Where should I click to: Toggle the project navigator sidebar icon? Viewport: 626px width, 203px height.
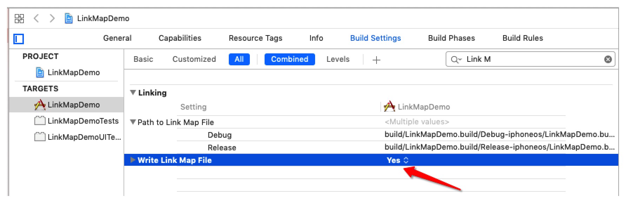point(19,39)
